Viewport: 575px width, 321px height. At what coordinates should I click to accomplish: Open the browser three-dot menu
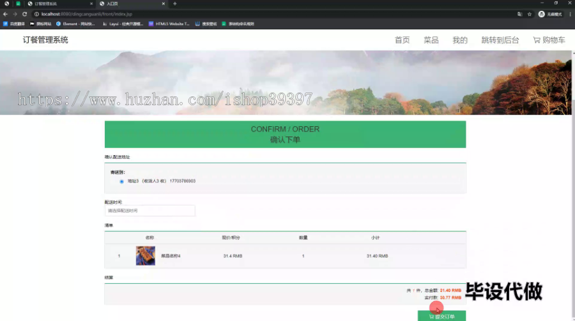571,14
